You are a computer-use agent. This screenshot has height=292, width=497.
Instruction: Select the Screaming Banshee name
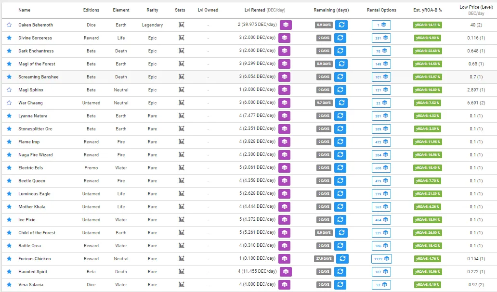[39, 76]
